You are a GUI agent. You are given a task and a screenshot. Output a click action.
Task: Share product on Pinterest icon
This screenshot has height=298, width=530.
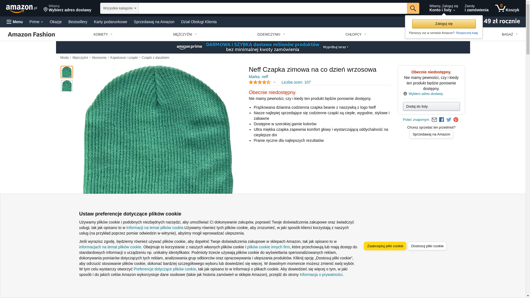(x=456, y=120)
